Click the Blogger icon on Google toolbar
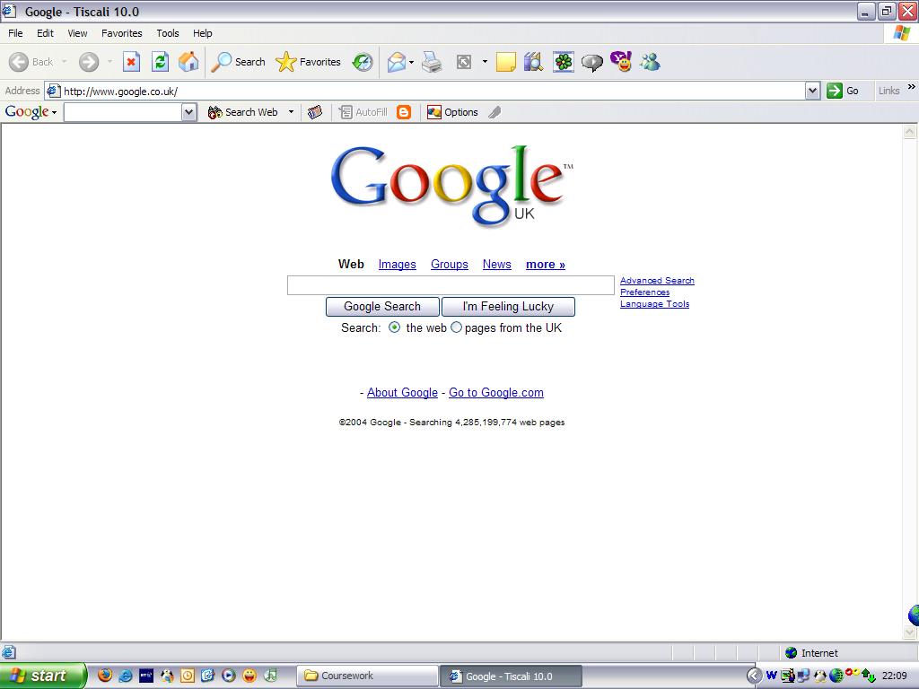The width and height of the screenshot is (919, 689). point(404,112)
